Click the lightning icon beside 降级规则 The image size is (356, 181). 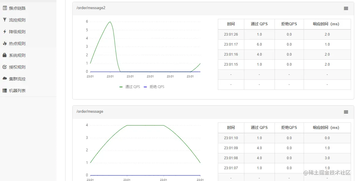(5, 31)
